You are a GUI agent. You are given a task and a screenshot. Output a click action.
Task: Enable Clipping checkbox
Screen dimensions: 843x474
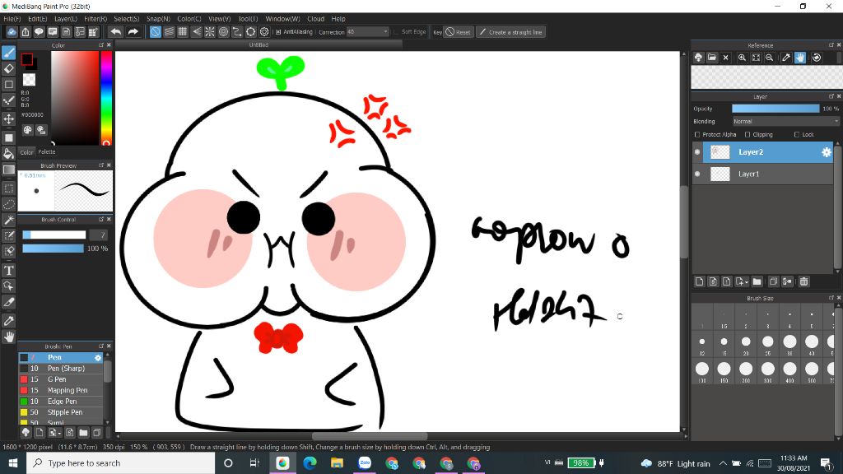coord(748,134)
